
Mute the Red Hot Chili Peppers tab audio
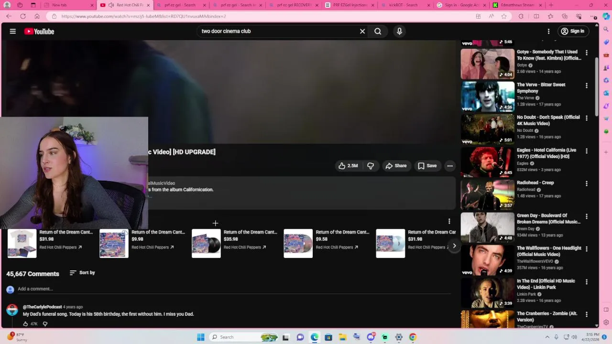coord(111,5)
